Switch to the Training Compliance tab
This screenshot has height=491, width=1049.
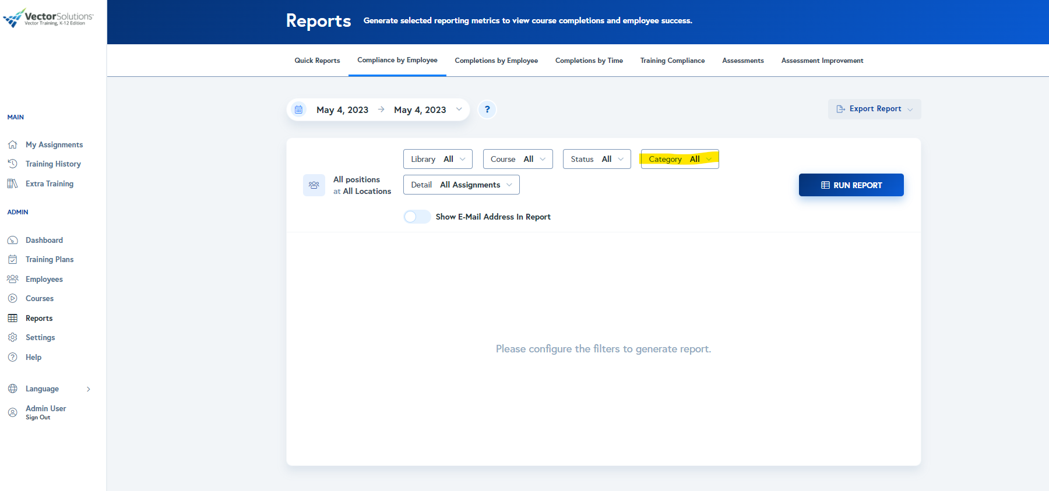tap(672, 61)
